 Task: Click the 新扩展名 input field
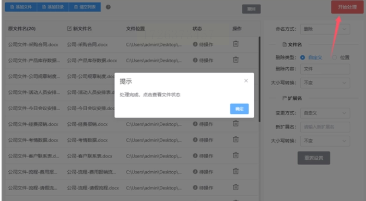click(x=325, y=127)
